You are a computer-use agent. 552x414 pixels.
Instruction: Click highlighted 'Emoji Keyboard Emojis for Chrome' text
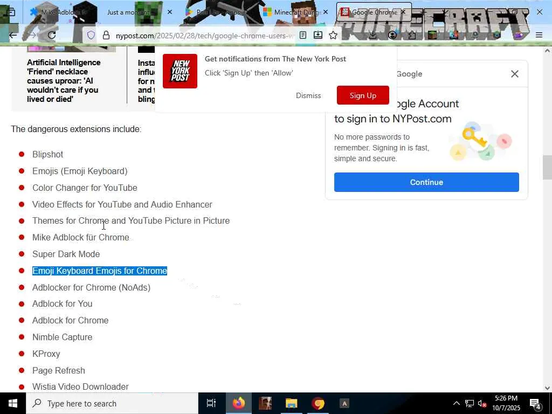point(100,271)
